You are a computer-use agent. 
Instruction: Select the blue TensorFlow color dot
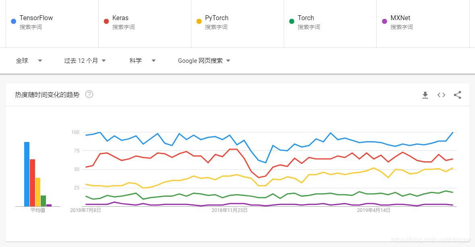pos(13,21)
